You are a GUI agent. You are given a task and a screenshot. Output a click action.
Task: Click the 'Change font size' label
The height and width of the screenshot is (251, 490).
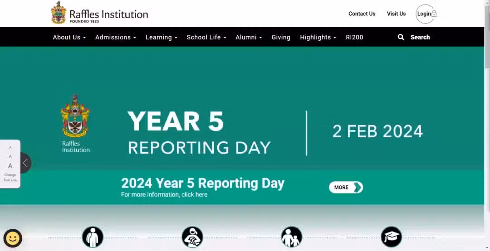point(10,178)
